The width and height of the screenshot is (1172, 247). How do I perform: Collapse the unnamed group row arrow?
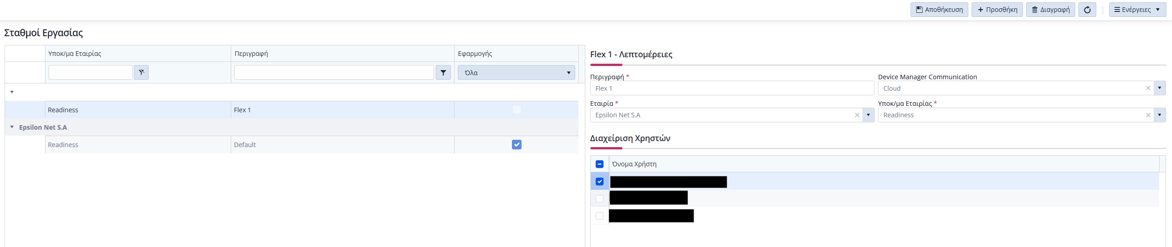(x=12, y=92)
